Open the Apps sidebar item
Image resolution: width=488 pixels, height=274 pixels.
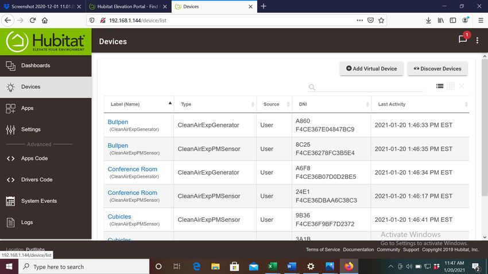46,108
